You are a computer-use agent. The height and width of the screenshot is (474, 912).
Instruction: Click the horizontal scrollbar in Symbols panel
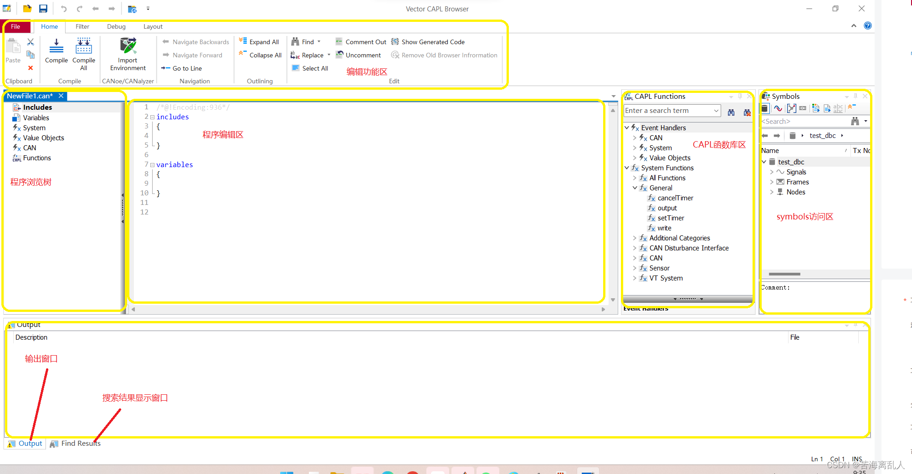(784, 274)
